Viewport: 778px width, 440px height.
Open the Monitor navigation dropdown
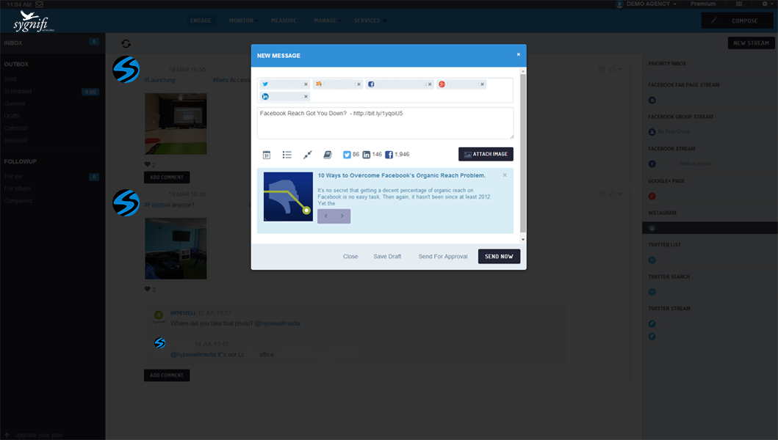coord(244,21)
